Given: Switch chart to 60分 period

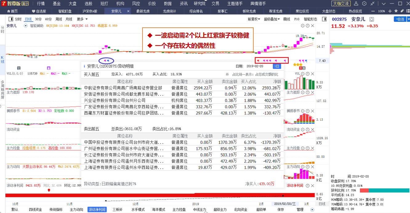Looking at the screenshot, I should (48, 19).
